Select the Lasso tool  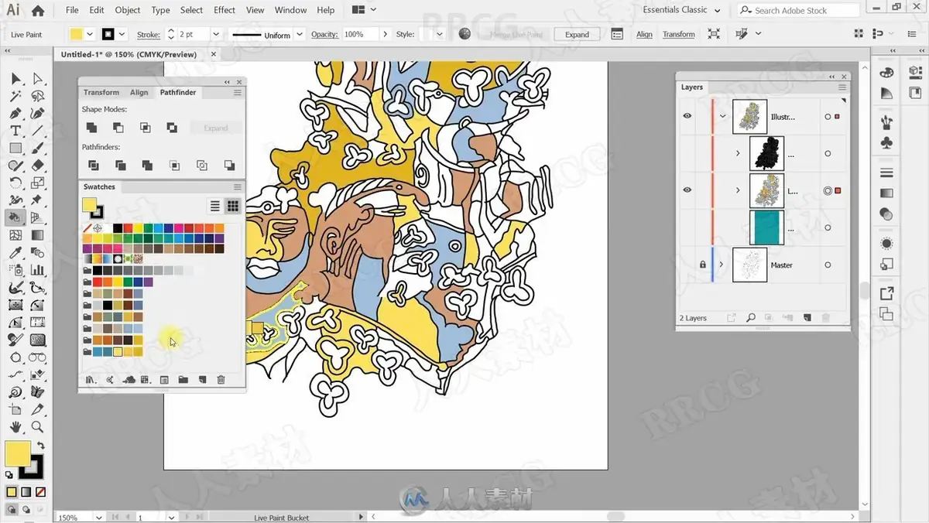pyautogui.click(x=37, y=96)
